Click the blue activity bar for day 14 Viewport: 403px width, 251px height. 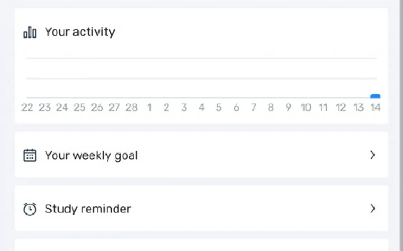pos(375,96)
